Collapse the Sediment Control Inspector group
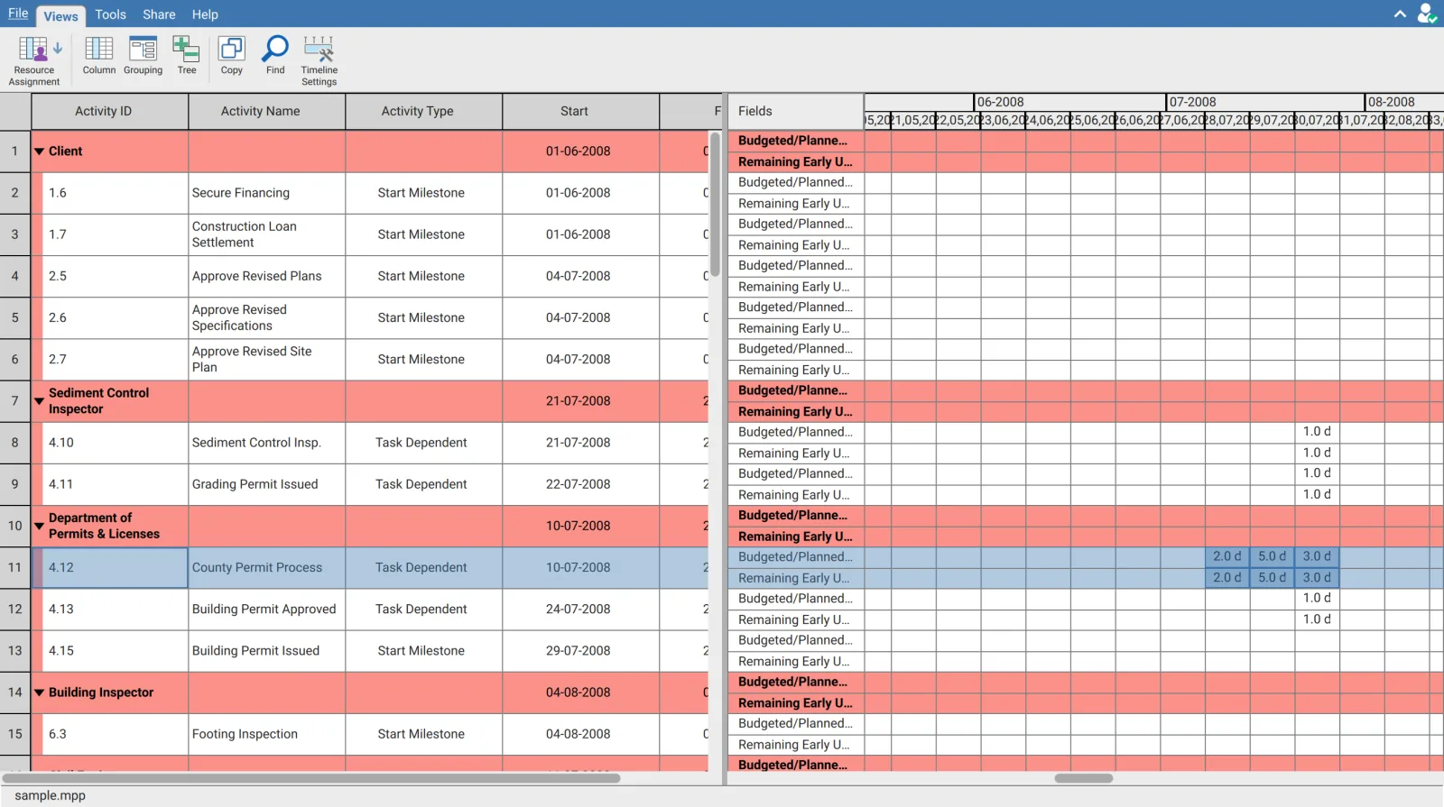This screenshot has width=1444, height=807. pyautogui.click(x=39, y=401)
